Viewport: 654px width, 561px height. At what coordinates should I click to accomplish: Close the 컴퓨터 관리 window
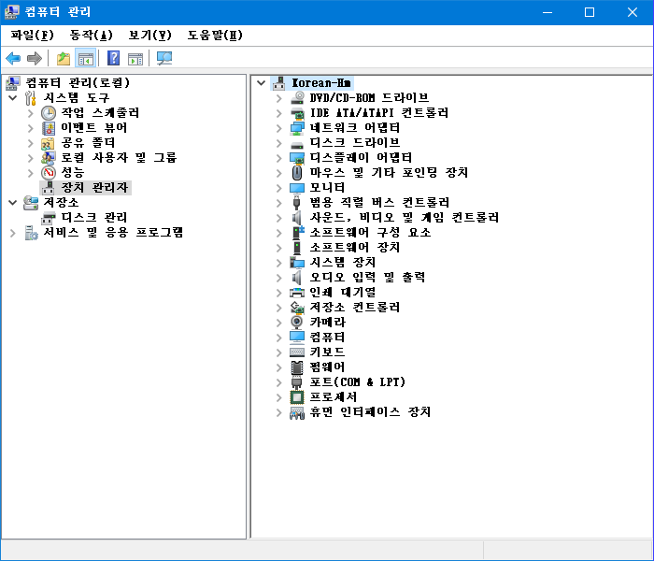pyautogui.click(x=633, y=12)
